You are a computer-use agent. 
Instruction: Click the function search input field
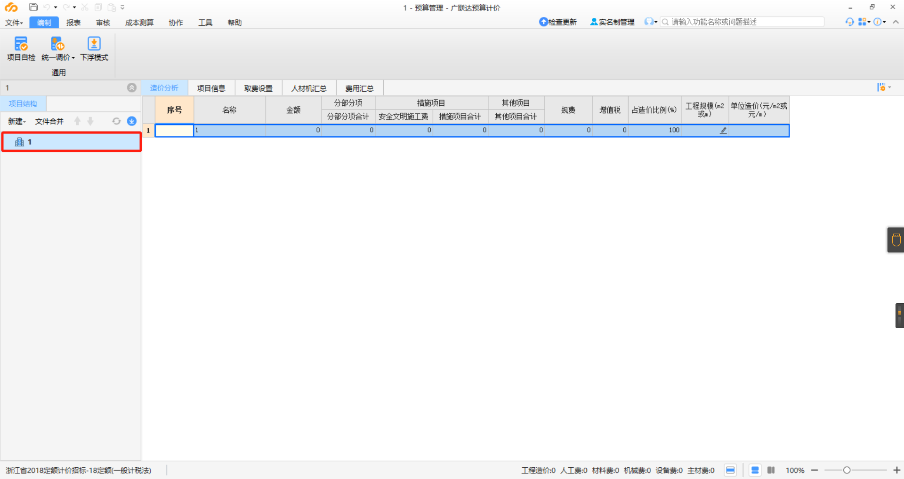(742, 22)
